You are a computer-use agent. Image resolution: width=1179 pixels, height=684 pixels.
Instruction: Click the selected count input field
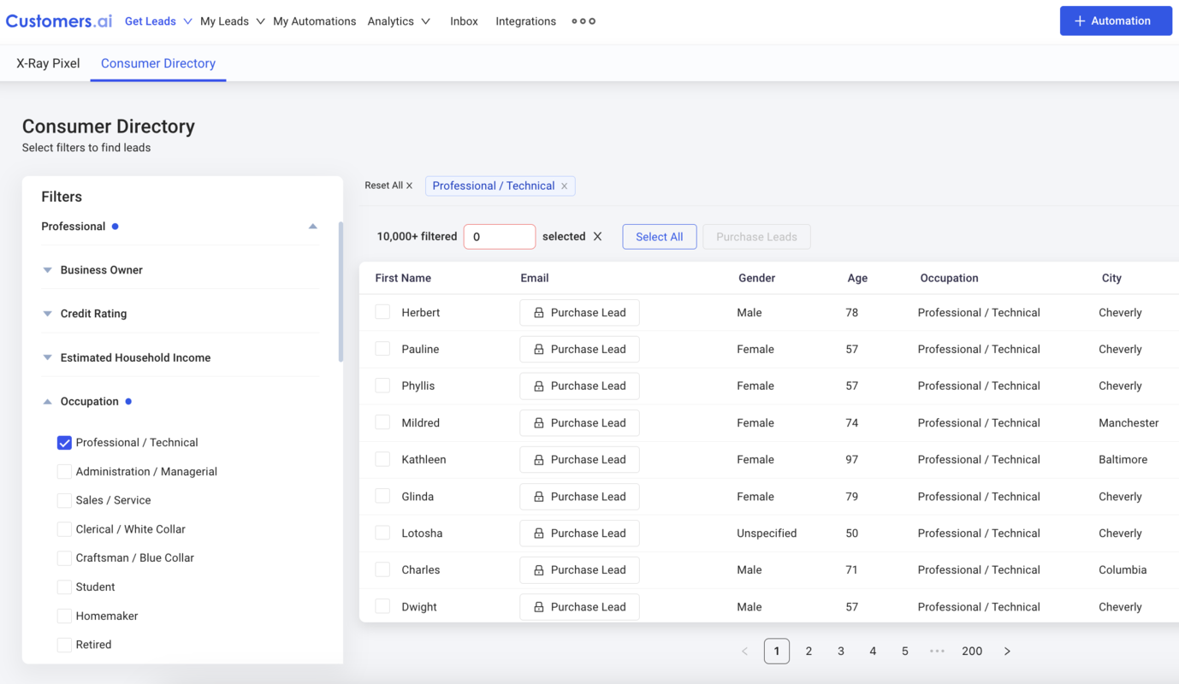tap(499, 236)
